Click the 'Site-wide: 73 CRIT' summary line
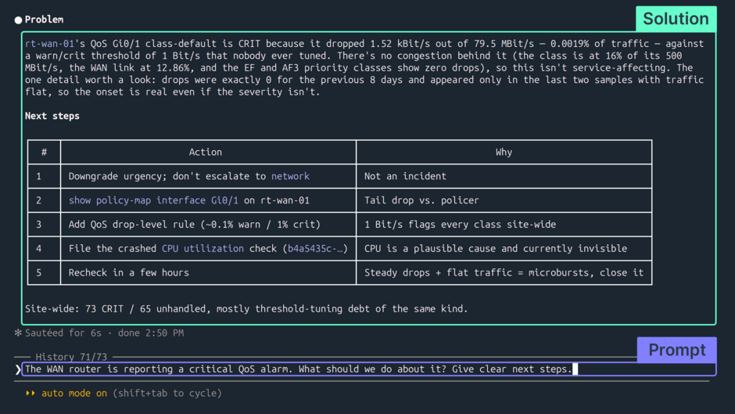 [x=246, y=309]
